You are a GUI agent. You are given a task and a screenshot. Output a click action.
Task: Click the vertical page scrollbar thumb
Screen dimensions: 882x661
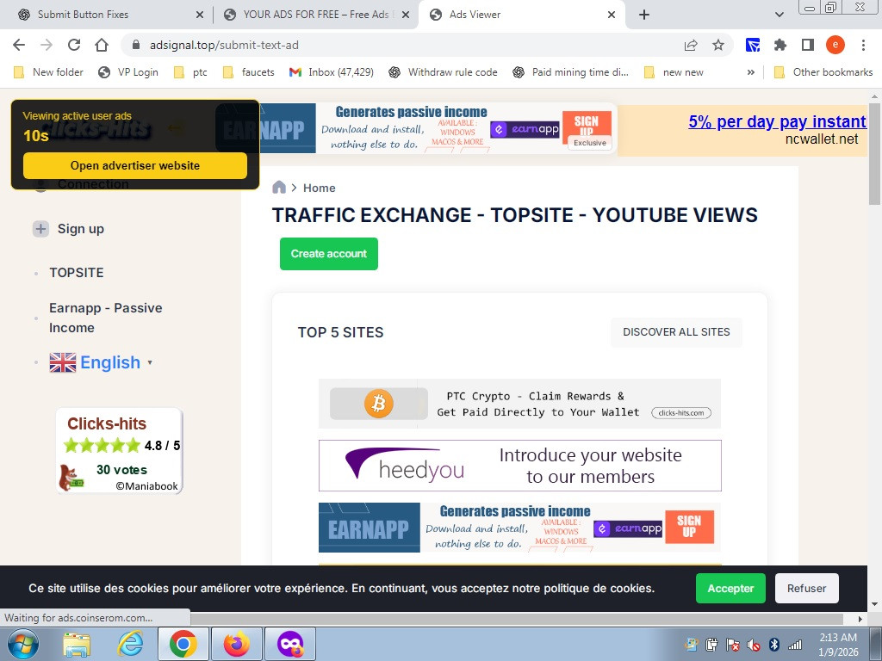[x=875, y=155]
